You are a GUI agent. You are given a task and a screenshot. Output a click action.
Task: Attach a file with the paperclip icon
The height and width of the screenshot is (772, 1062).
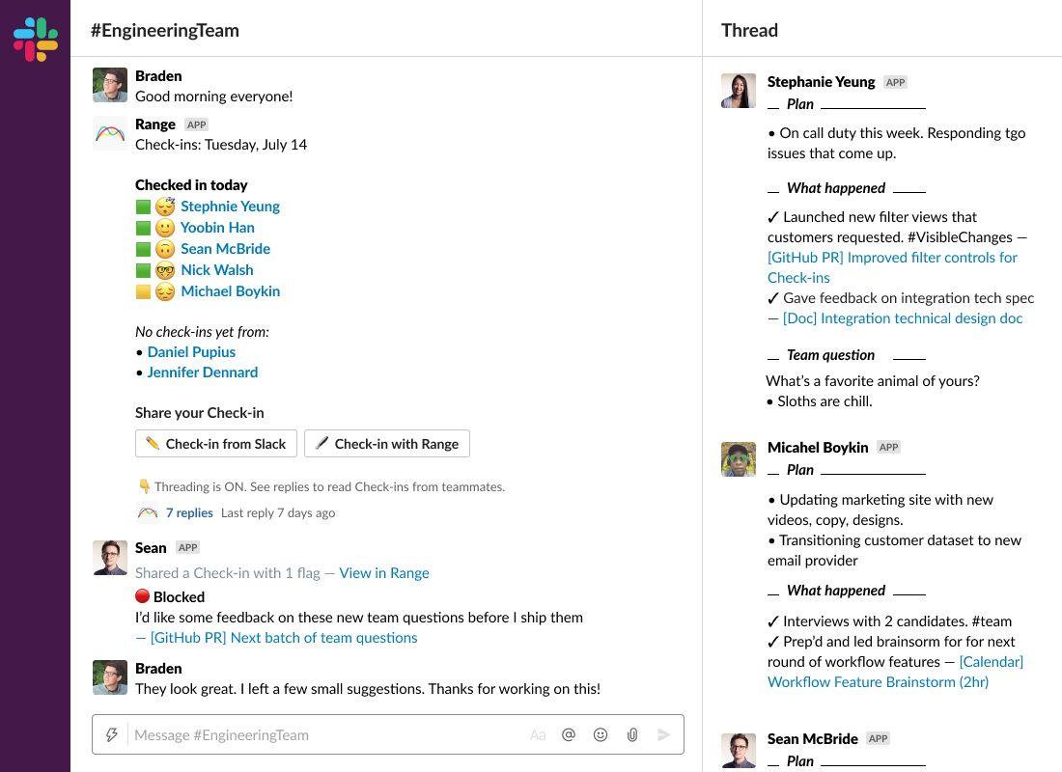[x=632, y=735]
